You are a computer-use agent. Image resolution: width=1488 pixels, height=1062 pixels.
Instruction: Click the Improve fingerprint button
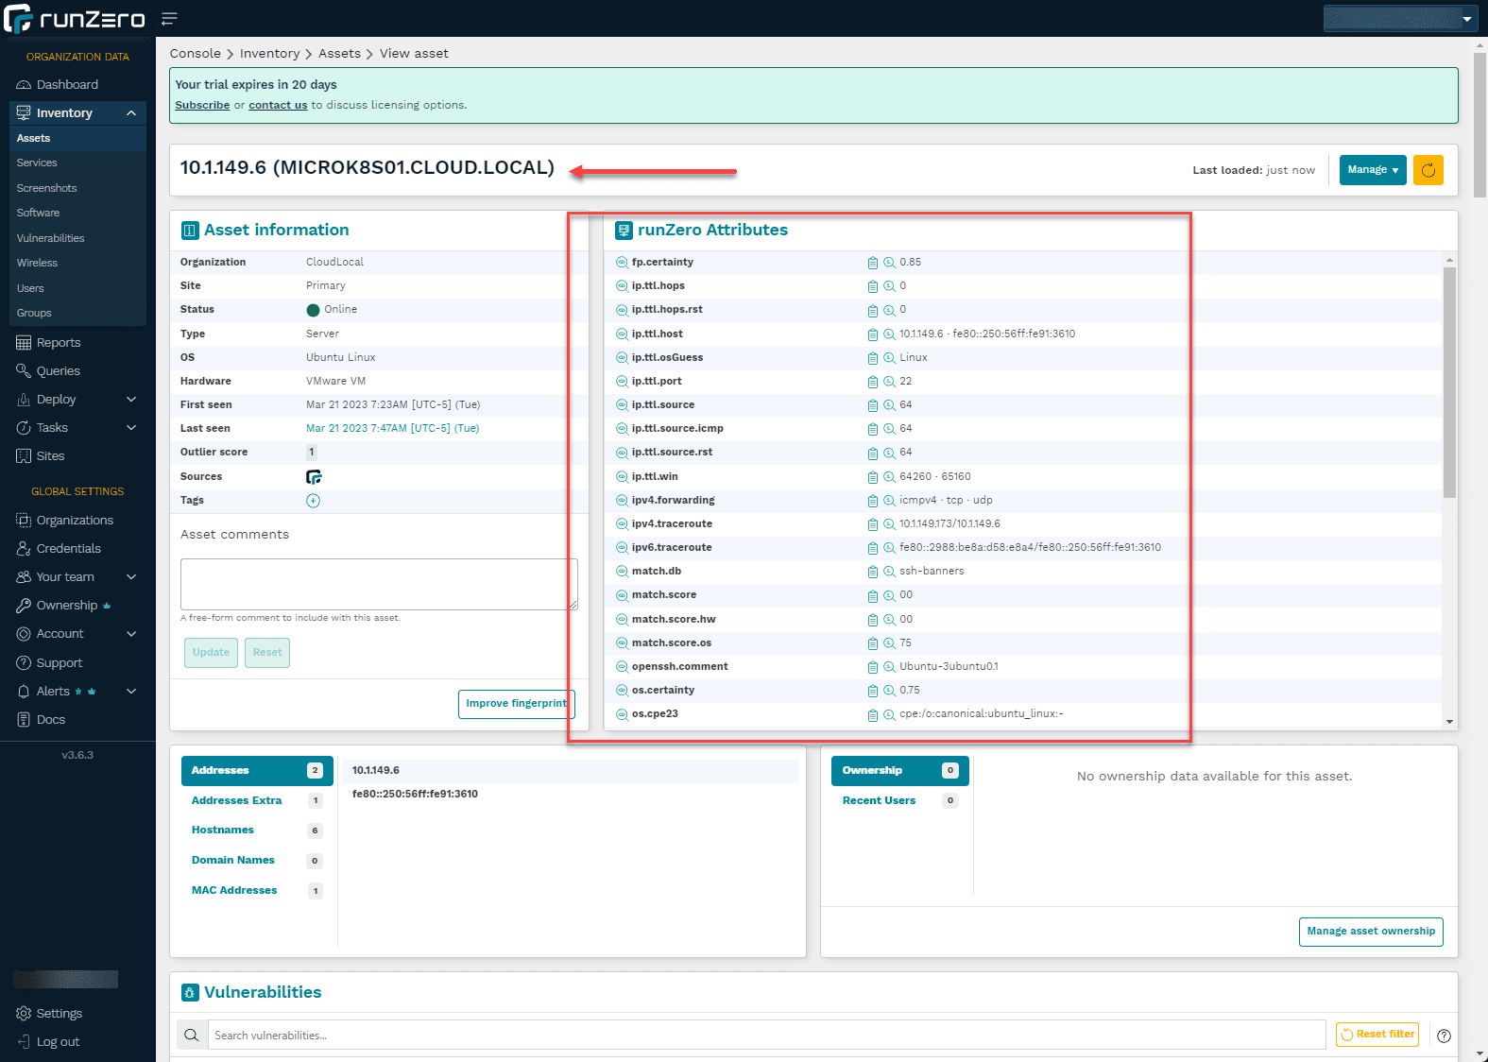click(x=516, y=704)
